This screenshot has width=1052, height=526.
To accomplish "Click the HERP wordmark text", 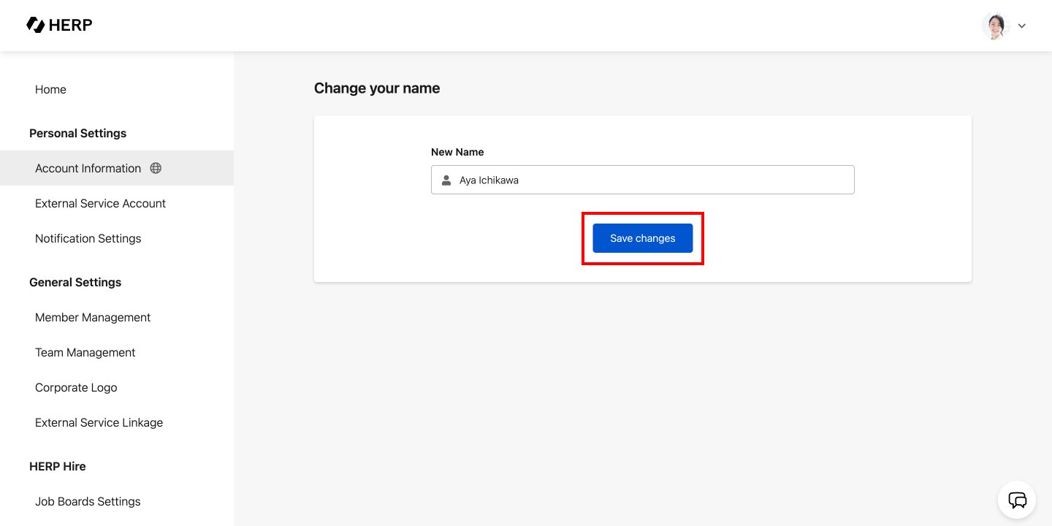I will point(70,26).
